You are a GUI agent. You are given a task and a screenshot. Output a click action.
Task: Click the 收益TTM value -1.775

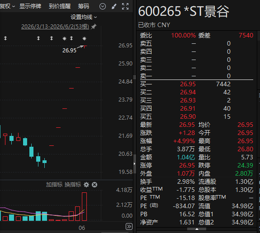[x=186, y=190]
